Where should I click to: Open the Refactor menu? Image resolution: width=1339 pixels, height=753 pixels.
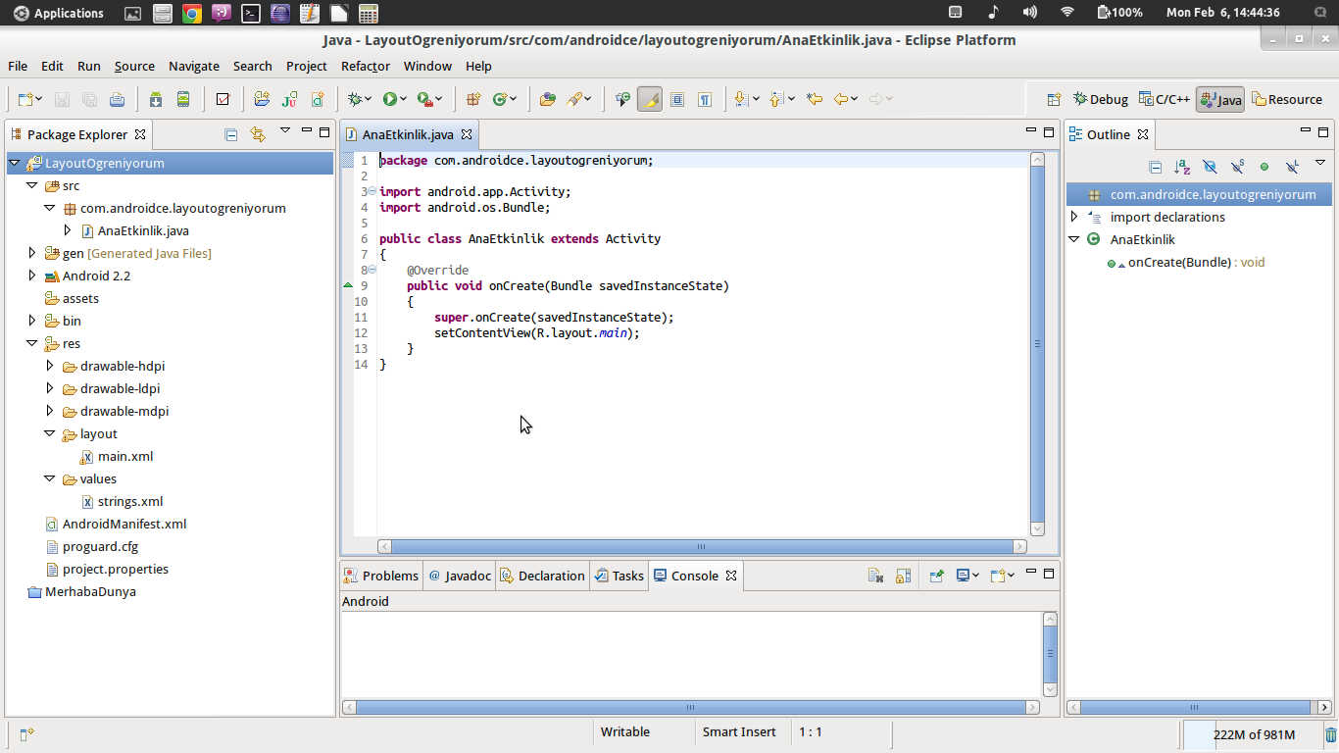click(x=366, y=66)
